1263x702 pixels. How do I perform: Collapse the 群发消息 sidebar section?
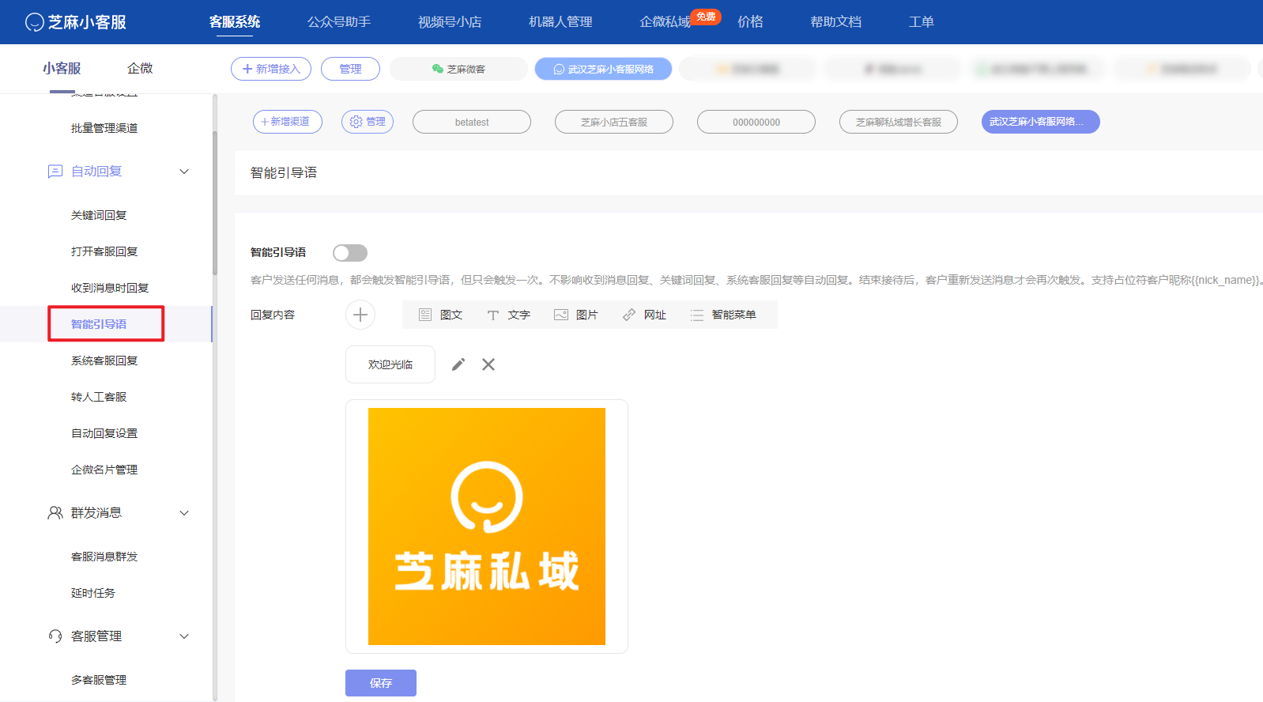point(184,513)
